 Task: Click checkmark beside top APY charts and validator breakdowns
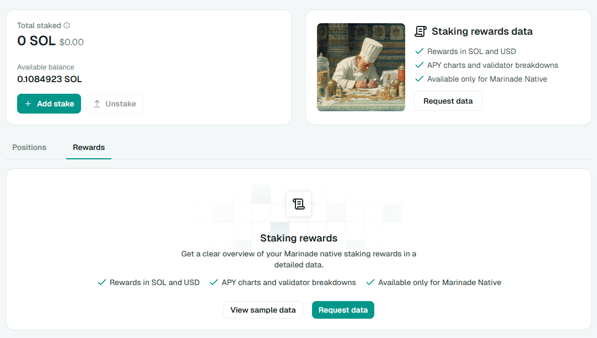coord(419,65)
